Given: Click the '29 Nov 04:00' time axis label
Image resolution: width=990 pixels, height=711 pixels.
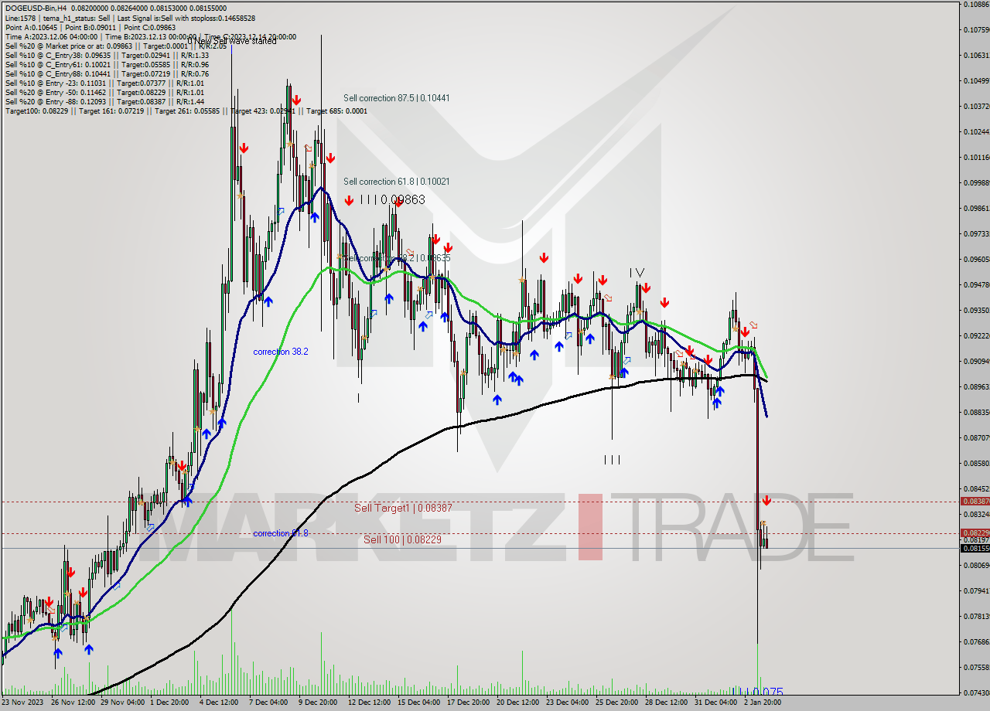Looking at the screenshot, I should (x=121, y=702).
